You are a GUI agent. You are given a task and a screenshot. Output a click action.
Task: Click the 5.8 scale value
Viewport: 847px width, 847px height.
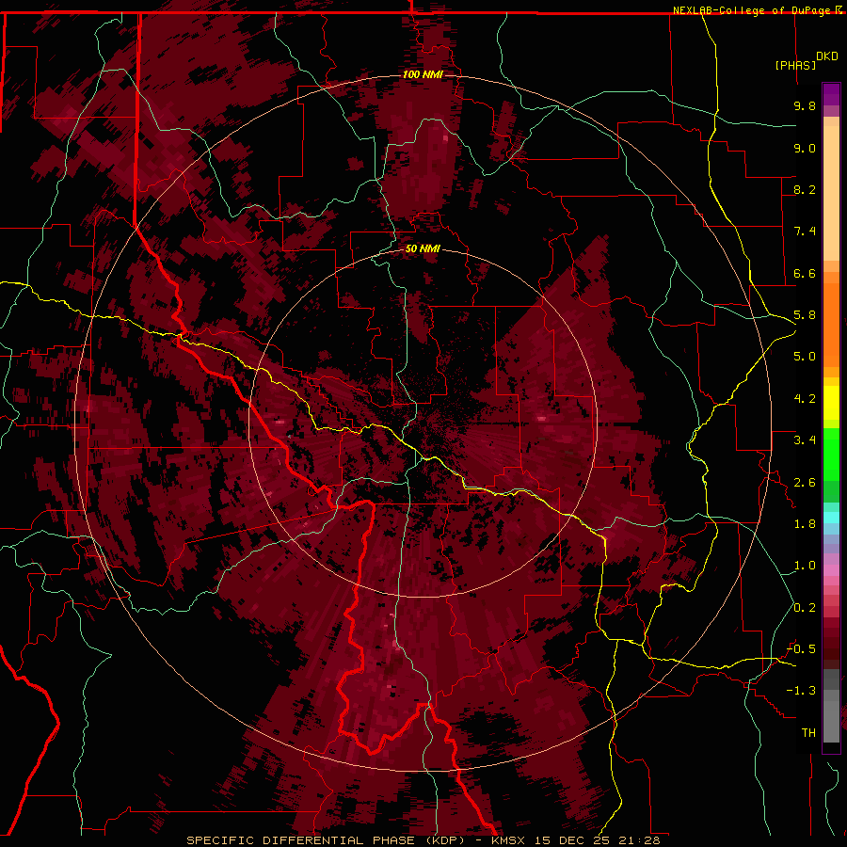click(805, 315)
